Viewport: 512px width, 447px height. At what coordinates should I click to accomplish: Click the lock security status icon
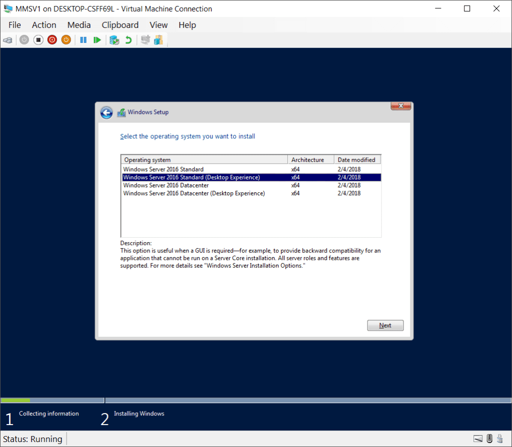(499, 439)
